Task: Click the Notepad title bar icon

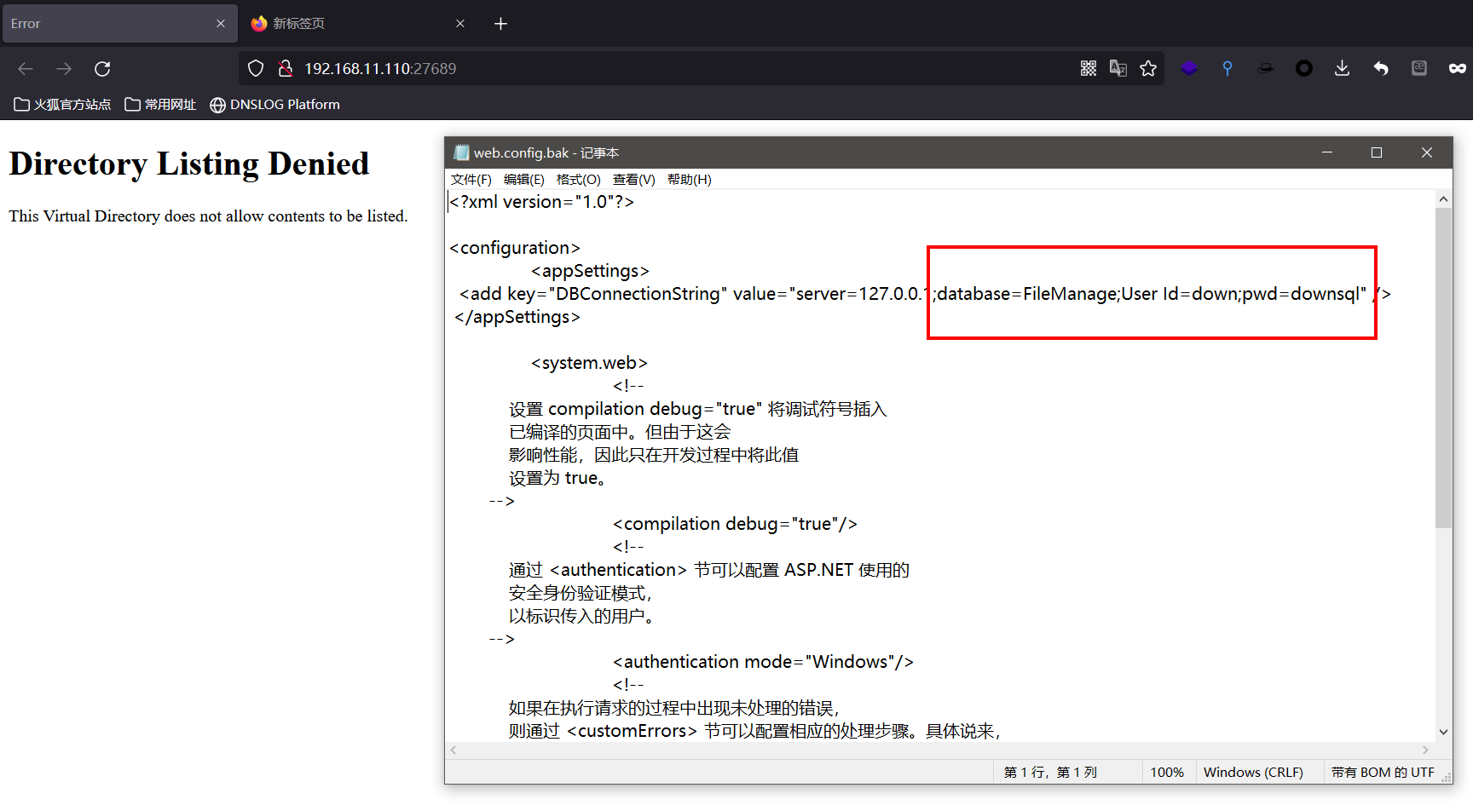Action: coord(461,152)
